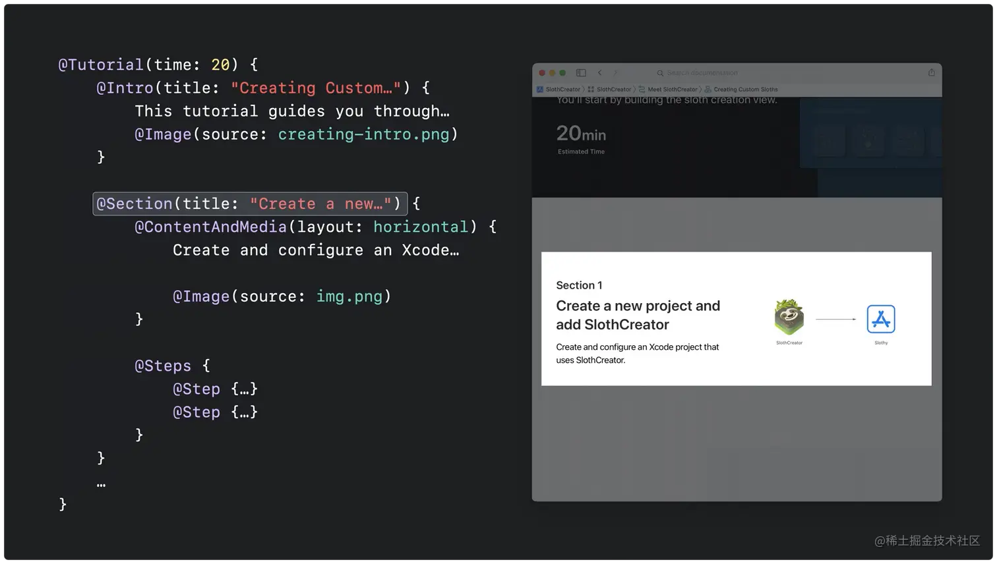Click the @Intro title Creating Custom code line
The width and height of the screenshot is (997, 564).
coord(263,88)
